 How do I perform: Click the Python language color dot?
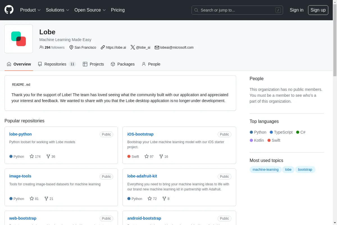251,132
